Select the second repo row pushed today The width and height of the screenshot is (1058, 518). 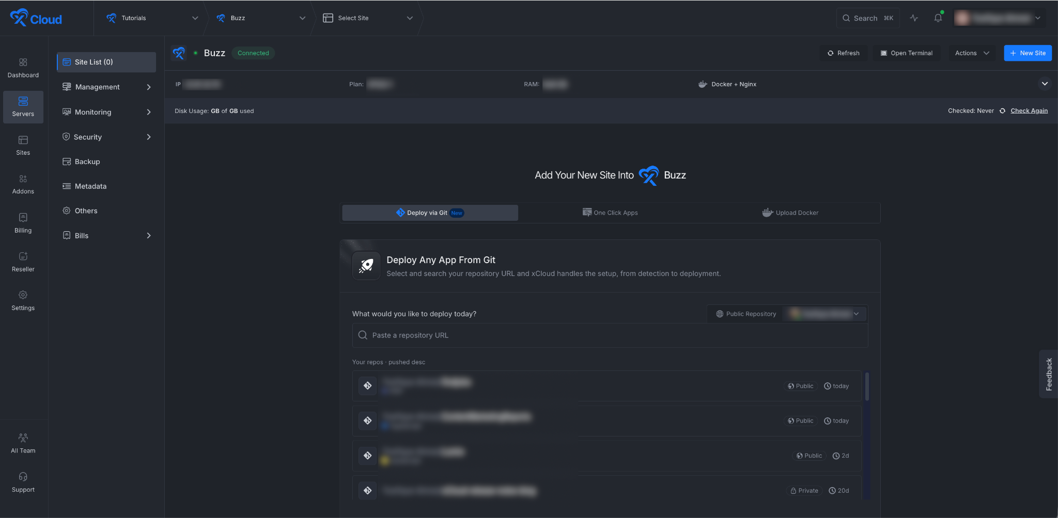coord(606,421)
